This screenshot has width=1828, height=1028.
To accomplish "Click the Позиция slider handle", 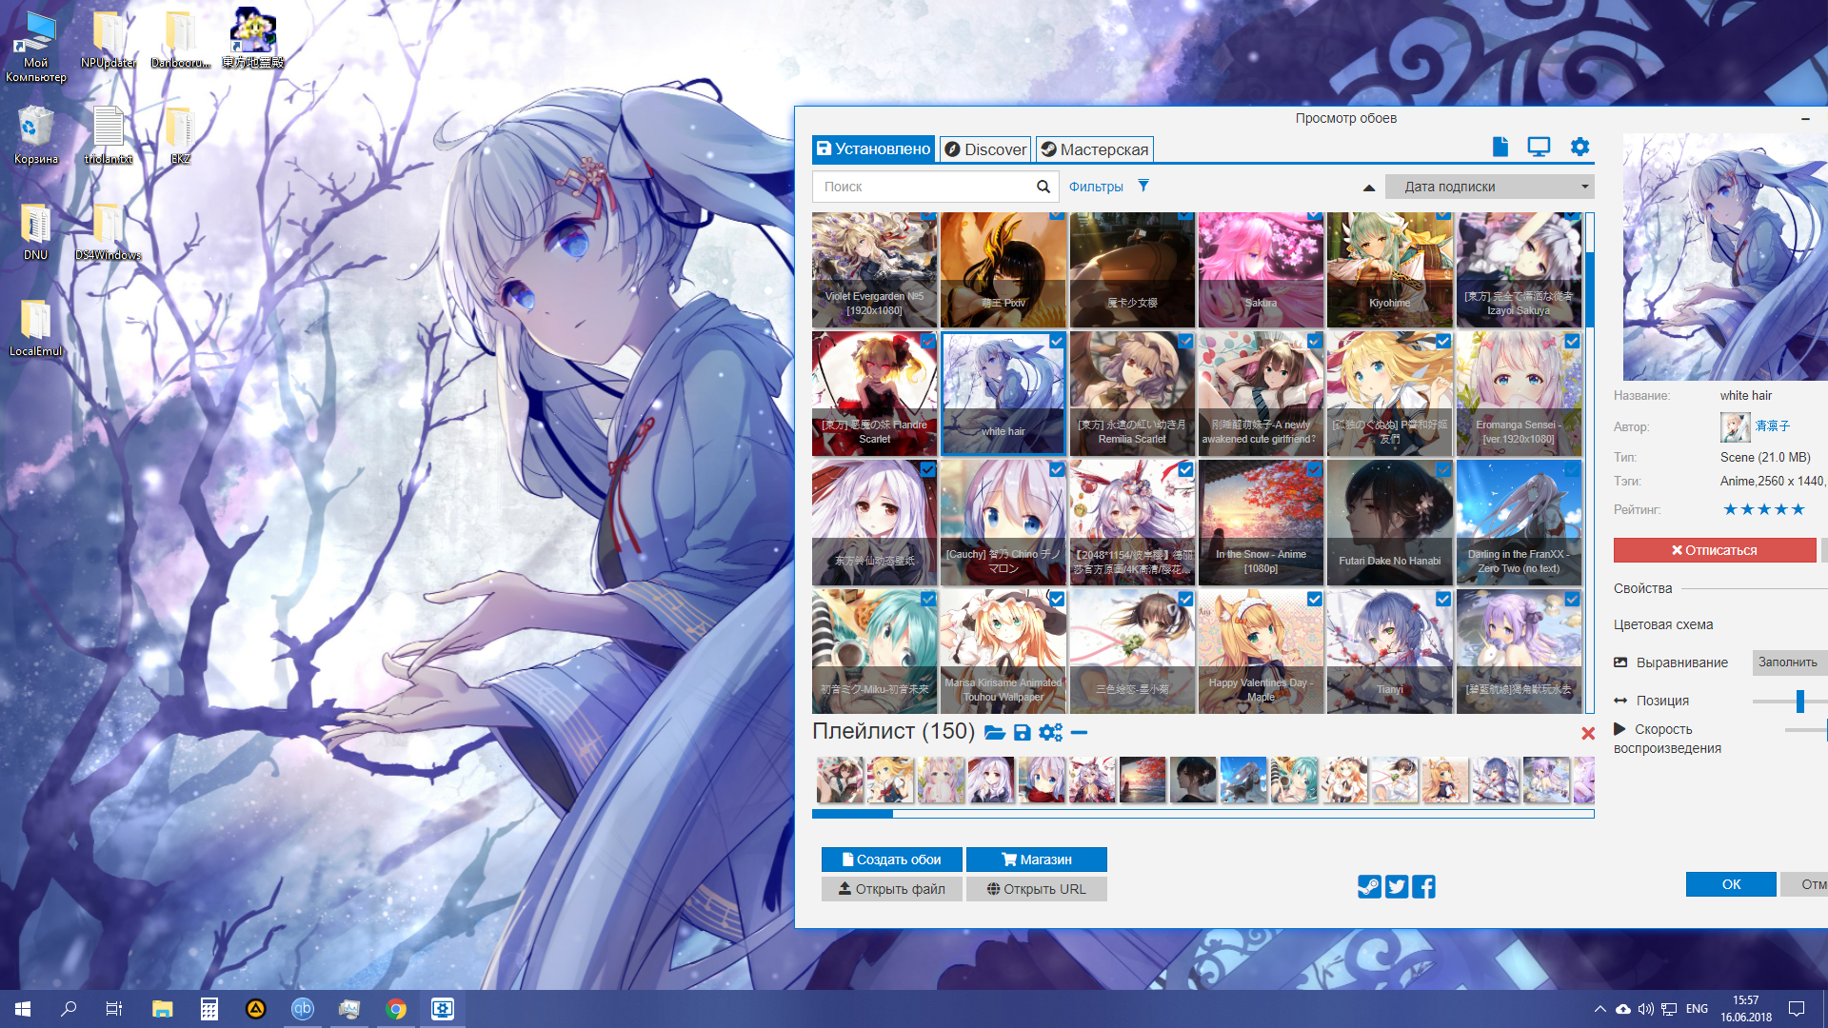I will point(1799,702).
